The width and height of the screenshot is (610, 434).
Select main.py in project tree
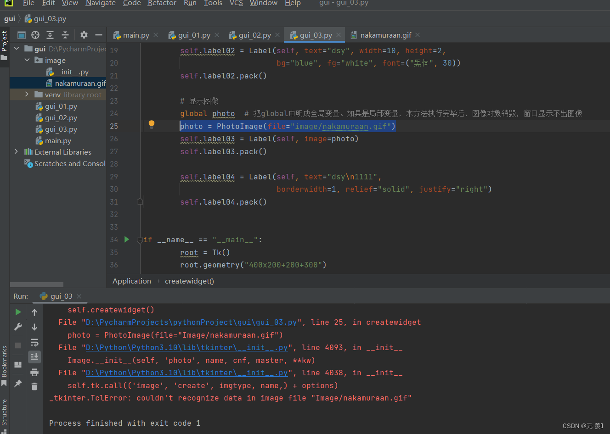pyautogui.click(x=58, y=140)
